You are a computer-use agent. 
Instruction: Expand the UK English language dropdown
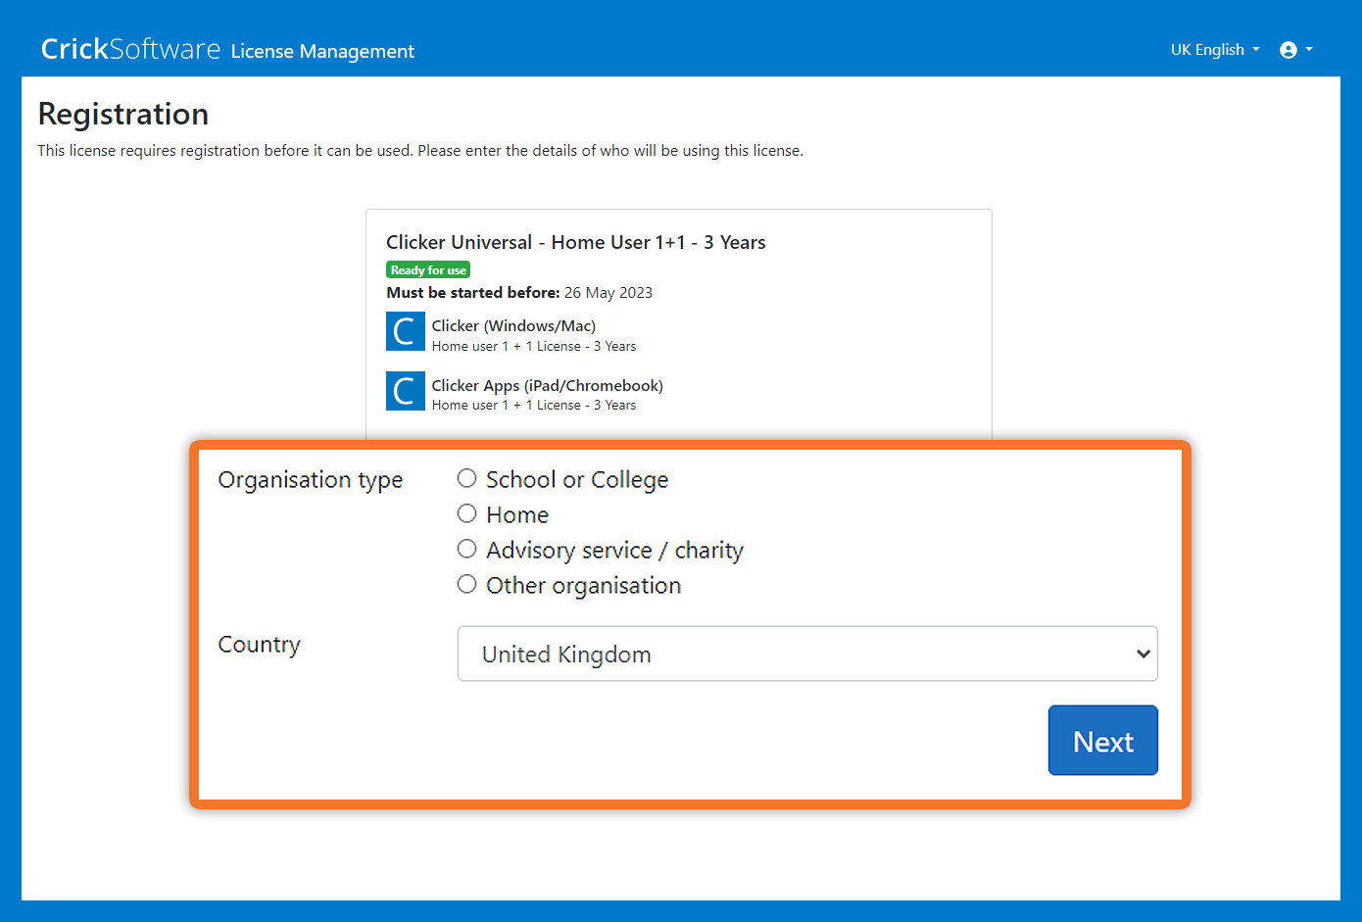1214,50
